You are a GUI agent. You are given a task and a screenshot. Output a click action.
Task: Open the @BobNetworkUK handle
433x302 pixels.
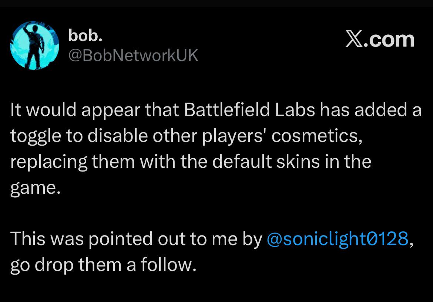point(133,55)
